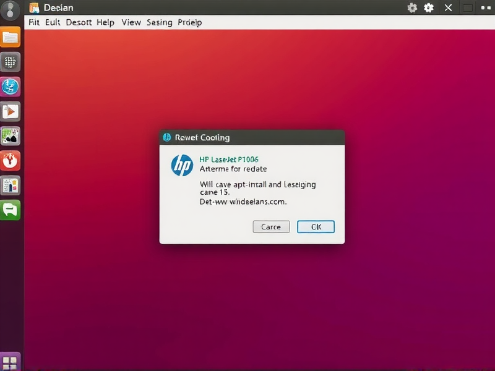
Task: Open the View menu
Action: pos(131,22)
